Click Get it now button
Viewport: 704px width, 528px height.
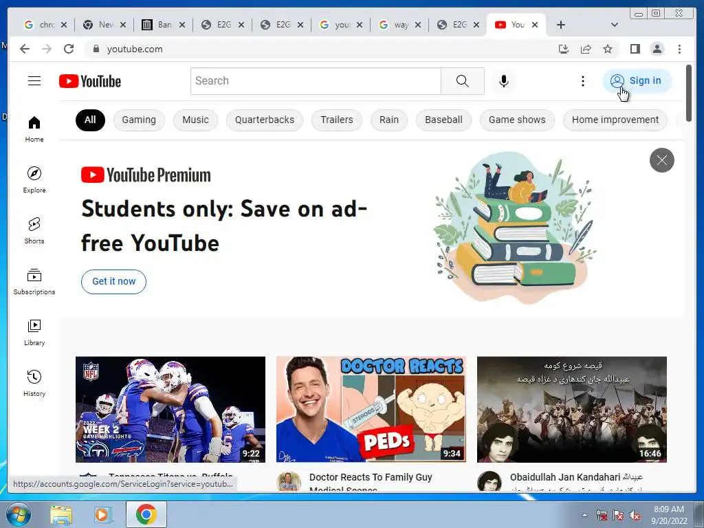point(113,281)
